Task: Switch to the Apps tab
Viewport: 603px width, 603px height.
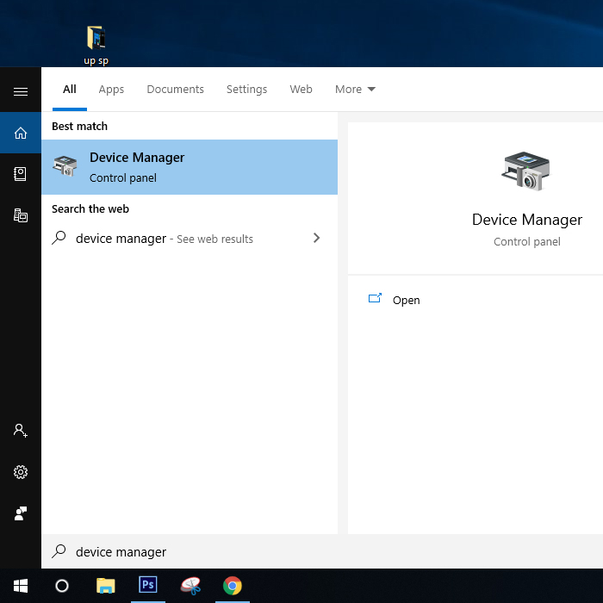Action: (111, 90)
